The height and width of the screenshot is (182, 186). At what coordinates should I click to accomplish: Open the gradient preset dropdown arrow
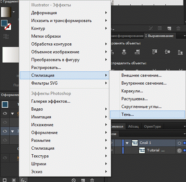[14, 12]
